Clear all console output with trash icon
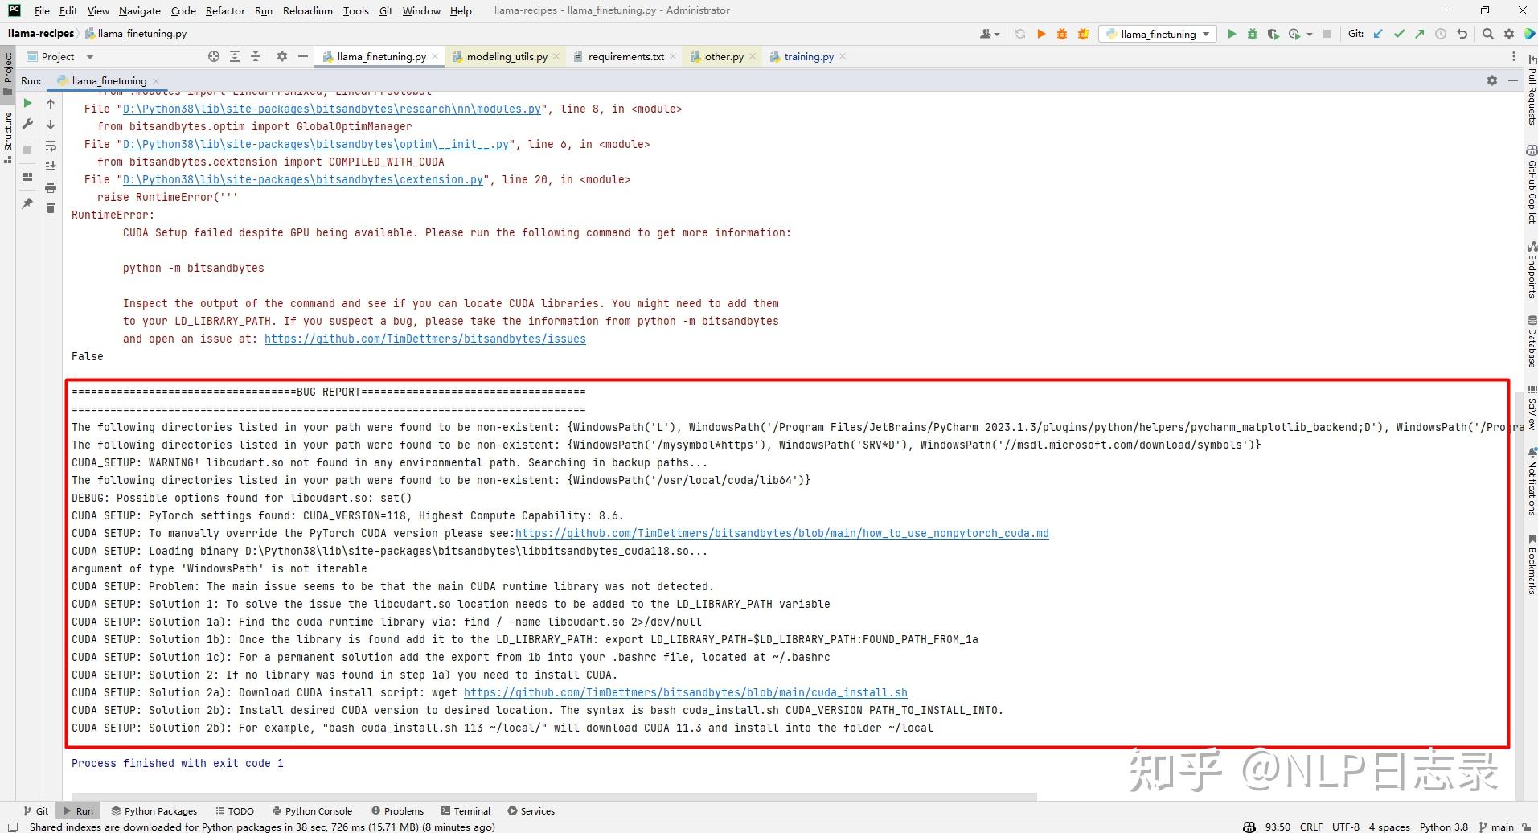This screenshot has width=1538, height=833. (x=51, y=208)
